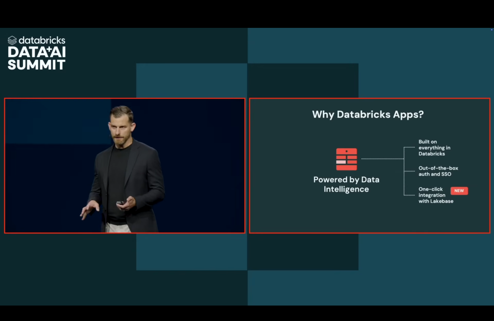Click 'Built on everything in Databricks' text
The height and width of the screenshot is (321, 494).
click(x=434, y=148)
